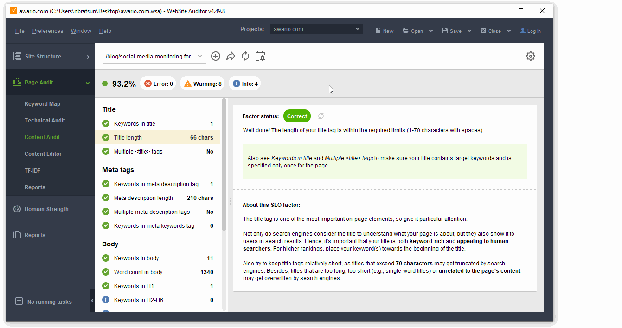
Task: Click the WebSite Auditor title bar icon
Action: (13, 11)
